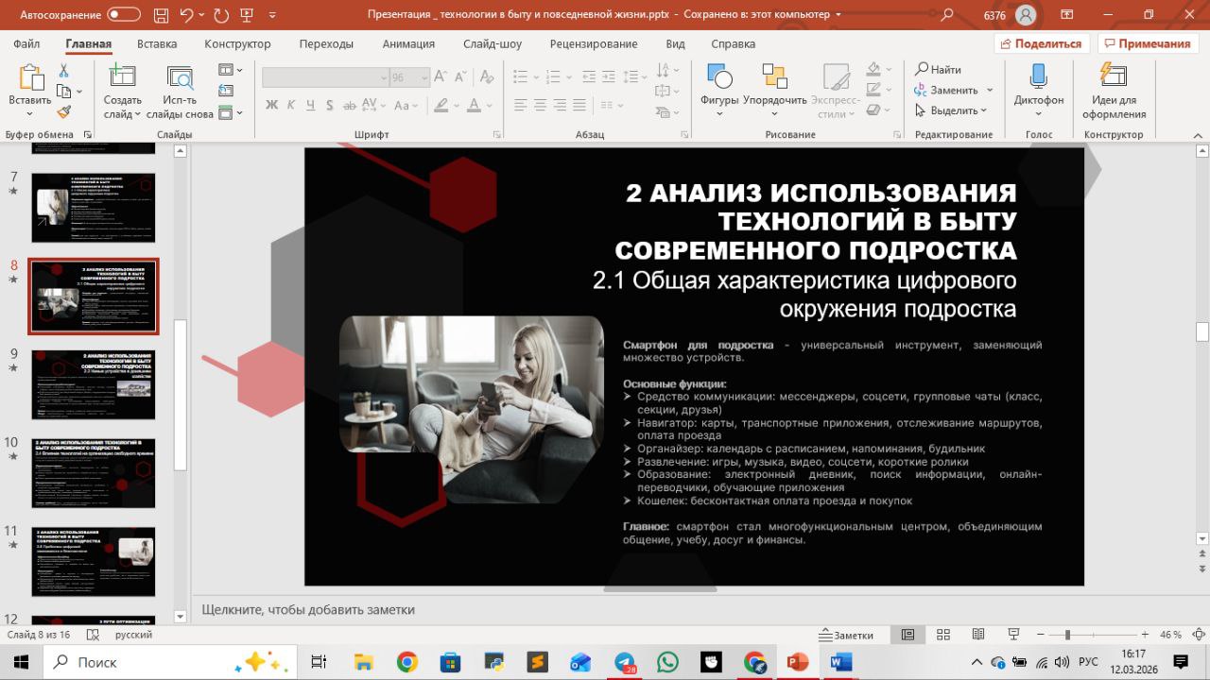Toggle Align Left paragraph alignment
The image size is (1210, 680).
click(519, 105)
